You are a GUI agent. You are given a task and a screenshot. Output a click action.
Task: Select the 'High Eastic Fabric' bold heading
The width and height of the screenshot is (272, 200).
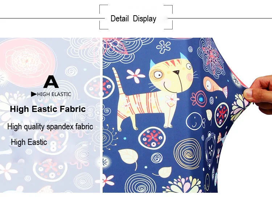click(48, 109)
